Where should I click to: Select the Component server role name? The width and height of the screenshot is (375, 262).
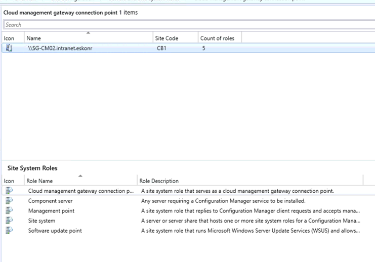coord(50,201)
